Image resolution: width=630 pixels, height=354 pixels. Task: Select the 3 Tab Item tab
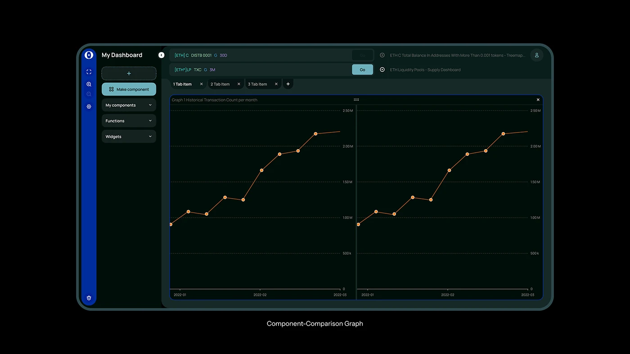click(x=258, y=84)
